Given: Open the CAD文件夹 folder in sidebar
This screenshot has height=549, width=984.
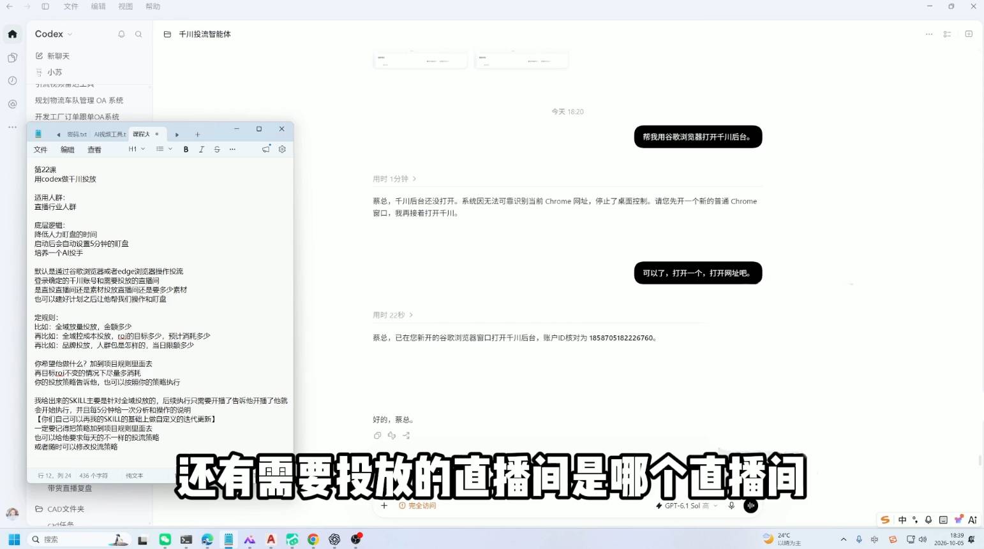Looking at the screenshot, I should (59, 509).
